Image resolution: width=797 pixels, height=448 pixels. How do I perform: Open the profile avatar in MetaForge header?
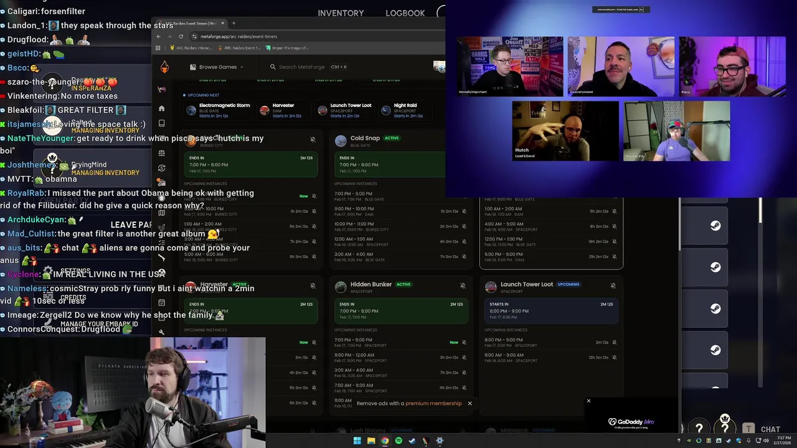click(440, 67)
